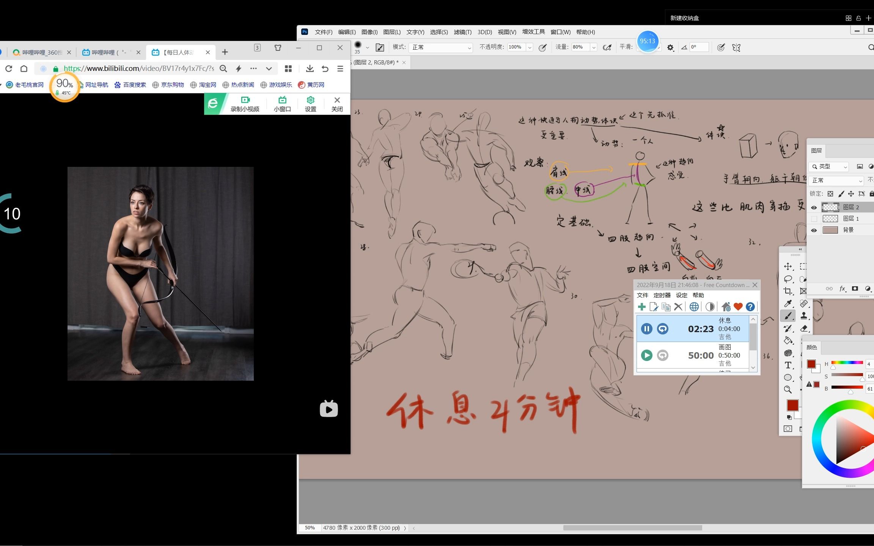Screen dimensions: 874x546
Task: Click the globe icon in Free Countdown
Action: coord(694,307)
